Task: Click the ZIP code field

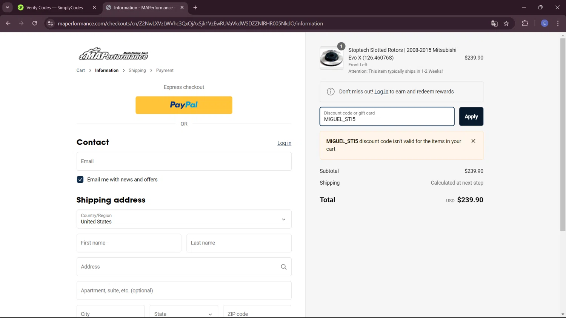Action: (257, 312)
